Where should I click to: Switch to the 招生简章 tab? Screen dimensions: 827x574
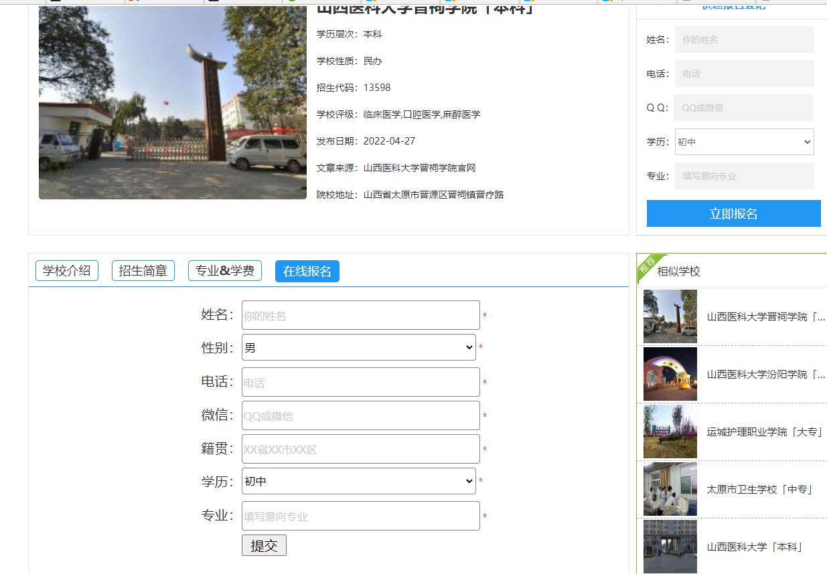(143, 271)
